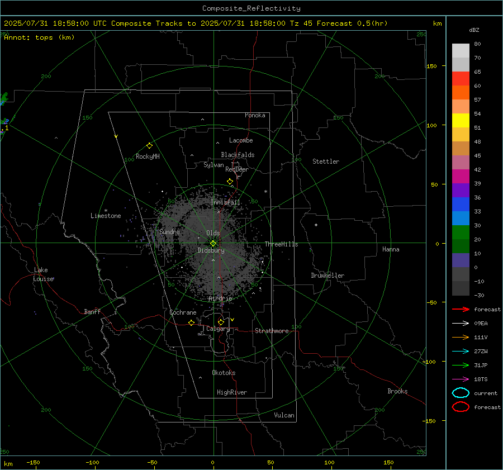Click the Cochrane label
Screen dimensions: 503x470
click(183, 312)
